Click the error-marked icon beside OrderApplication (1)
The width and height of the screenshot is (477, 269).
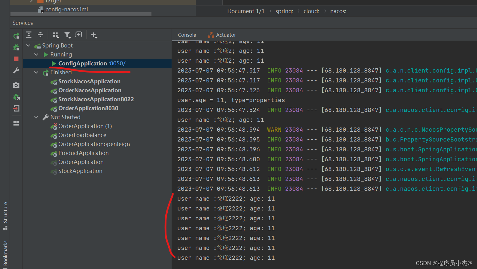click(54, 126)
